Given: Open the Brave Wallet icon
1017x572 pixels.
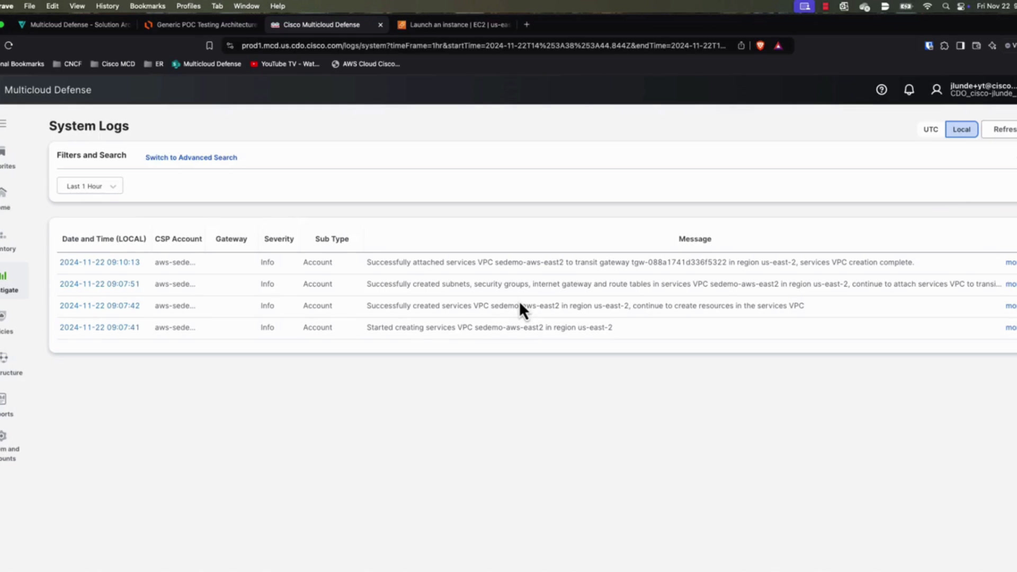Looking at the screenshot, I should tap(976, 46).
